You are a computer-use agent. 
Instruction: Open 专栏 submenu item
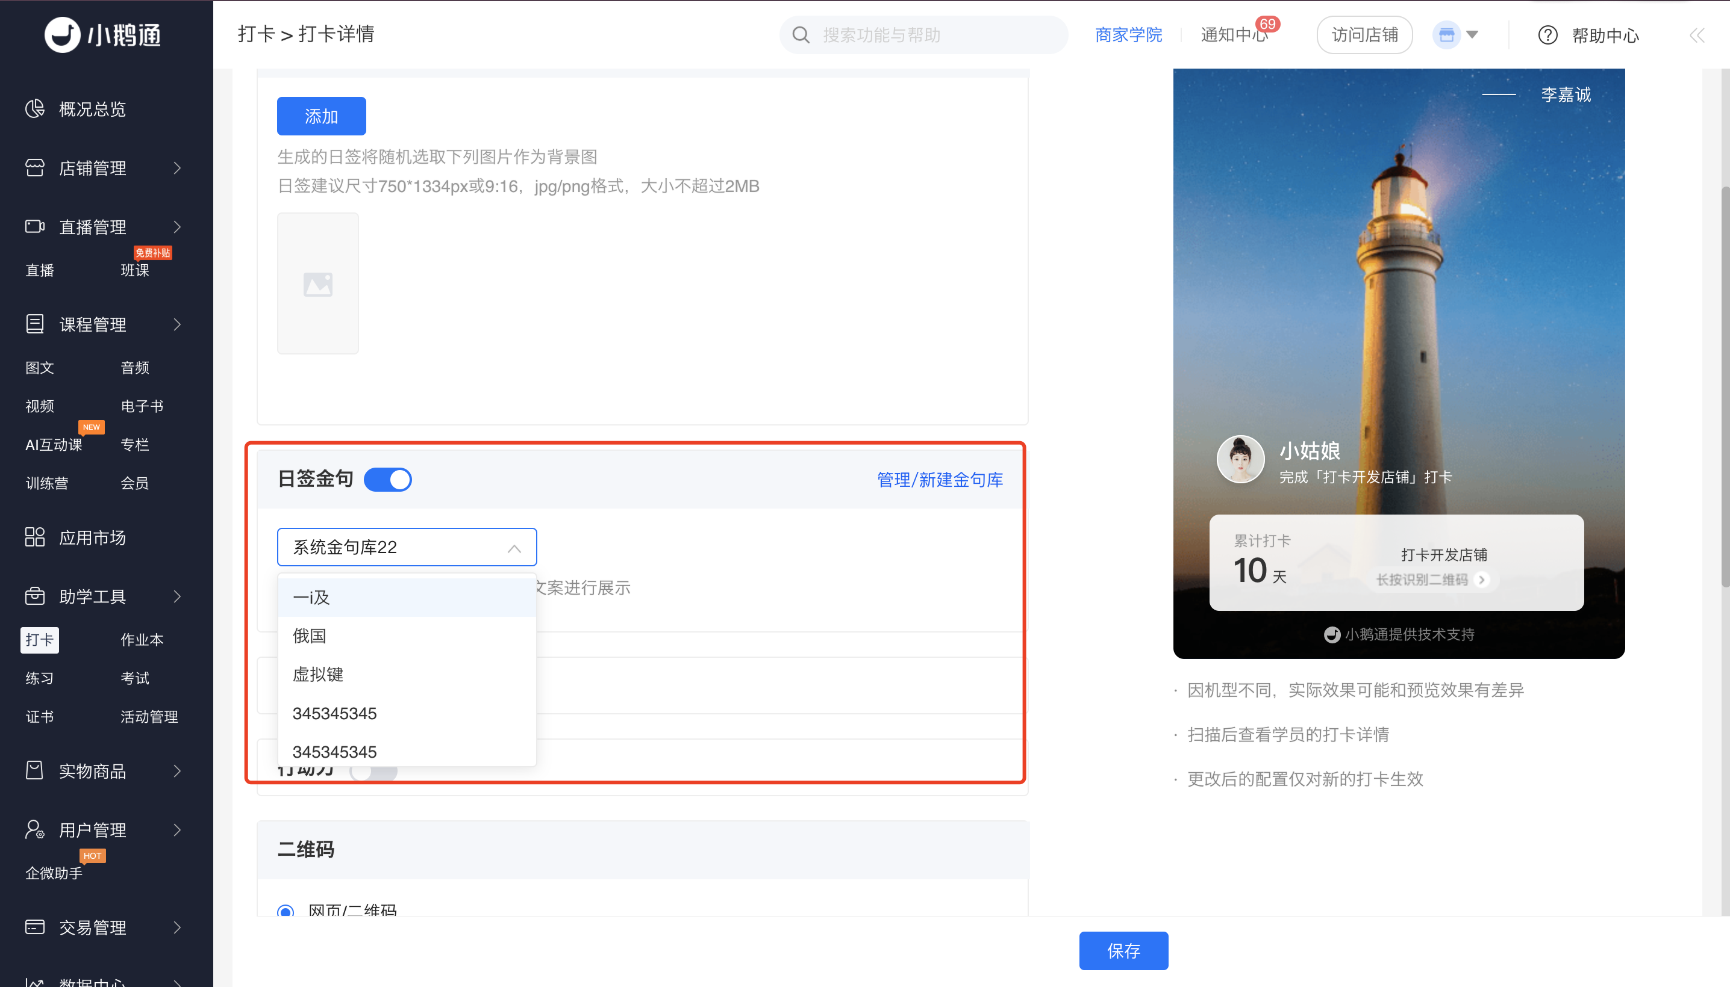coord(135,445)
